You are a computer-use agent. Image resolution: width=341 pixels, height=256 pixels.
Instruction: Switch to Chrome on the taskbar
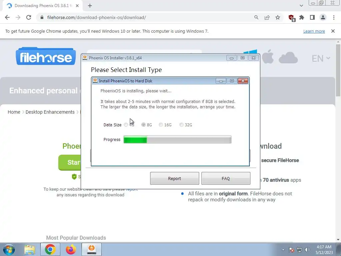50,249
